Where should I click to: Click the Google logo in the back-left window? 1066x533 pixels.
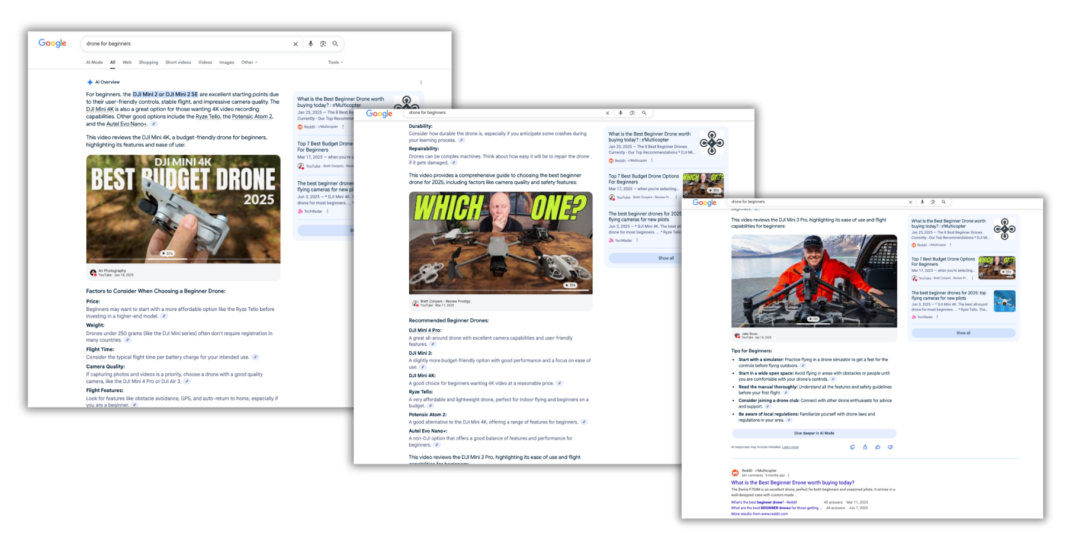click(x=53, y=43)
